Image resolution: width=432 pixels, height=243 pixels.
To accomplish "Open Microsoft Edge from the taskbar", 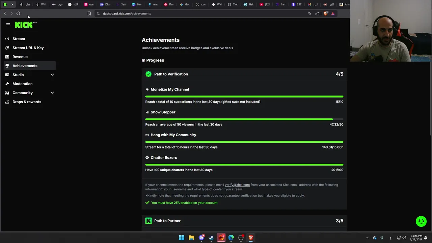I will [231, 238].
